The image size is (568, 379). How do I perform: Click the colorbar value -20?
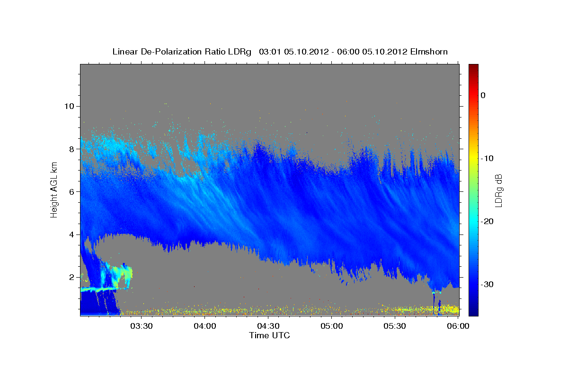coord(488,221)
